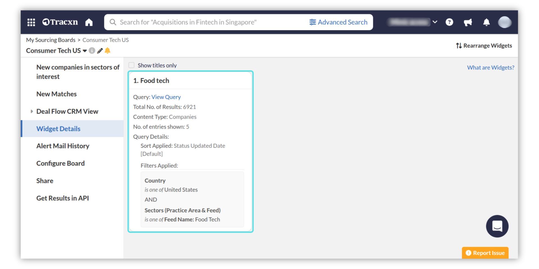Open Advanced Search

pyautogui.click(x=338, y=22)
